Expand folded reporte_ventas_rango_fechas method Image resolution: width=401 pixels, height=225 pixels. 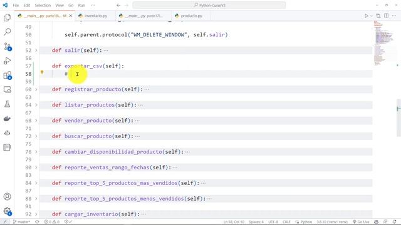[x=36, y=167]
